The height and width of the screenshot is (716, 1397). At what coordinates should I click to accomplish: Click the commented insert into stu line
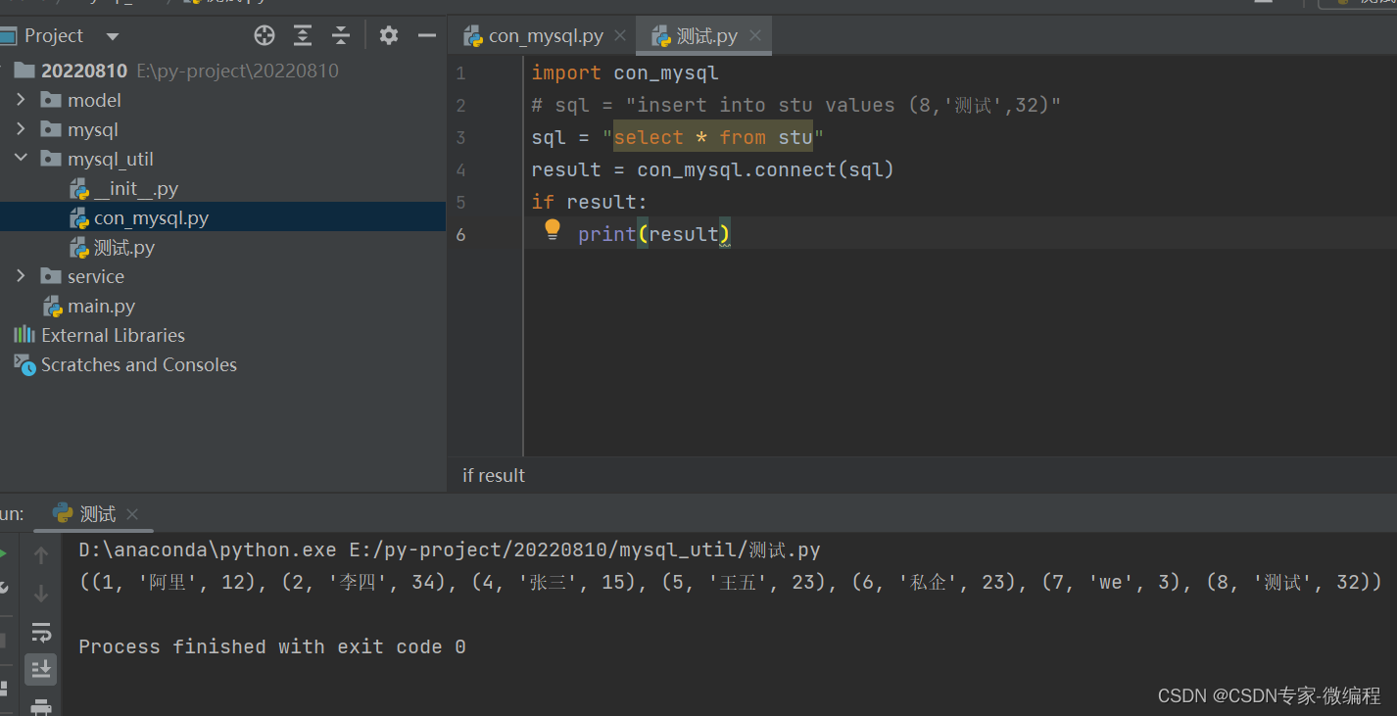click(x=795, y=105)
